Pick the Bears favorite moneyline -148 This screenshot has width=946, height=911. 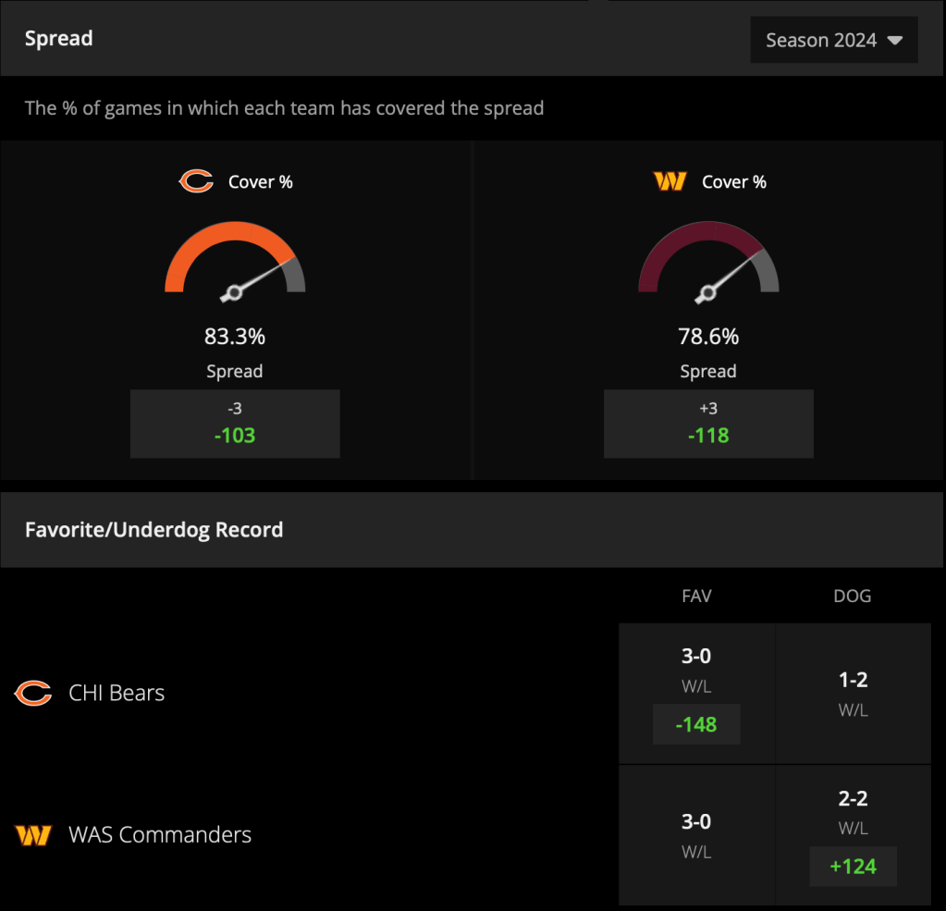(696, 724)
